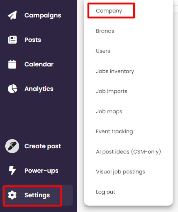Click the Analytics pie chart icon
The height and width of the screenshot is (212, 178).
(x=13, y=89)
